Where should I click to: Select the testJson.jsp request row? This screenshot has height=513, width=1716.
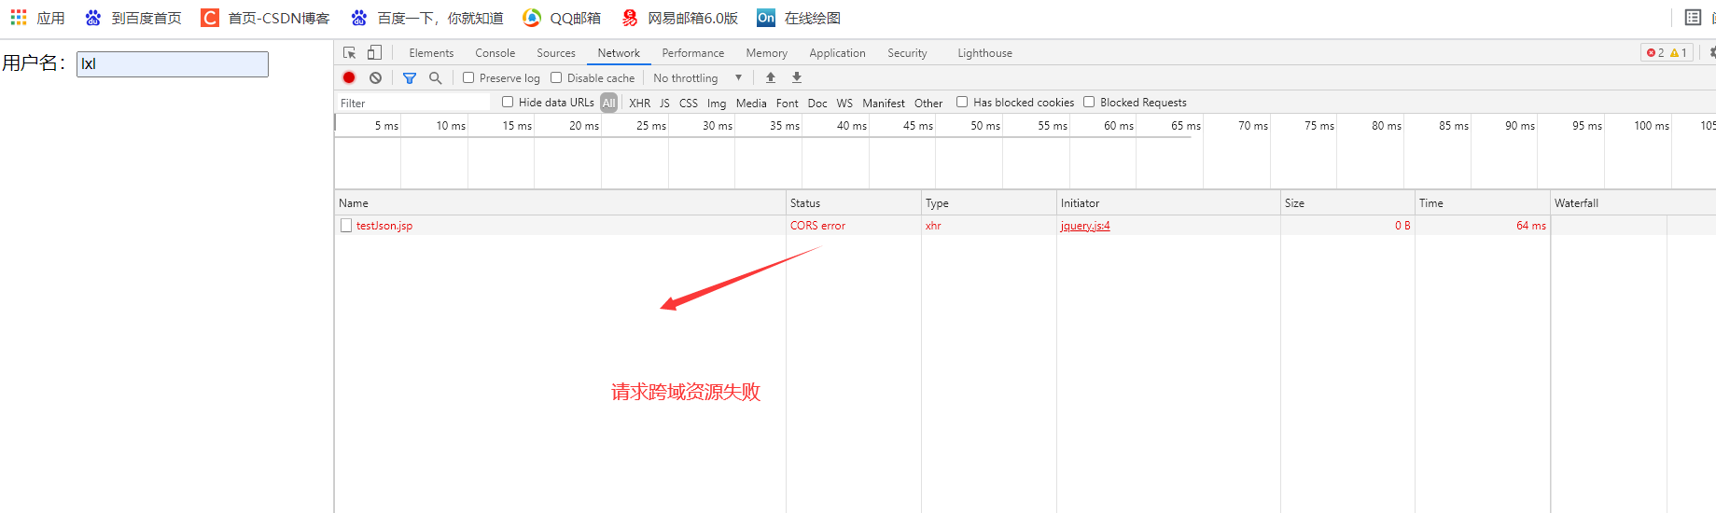[1025, 226]
